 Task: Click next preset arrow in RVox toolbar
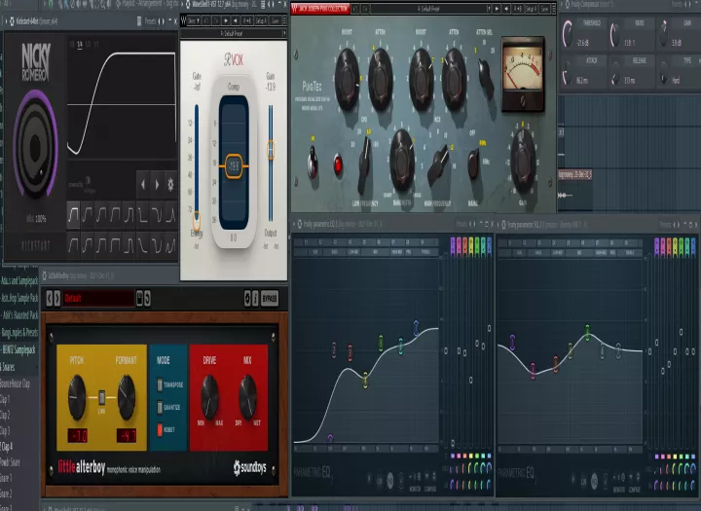coord(226,20)
